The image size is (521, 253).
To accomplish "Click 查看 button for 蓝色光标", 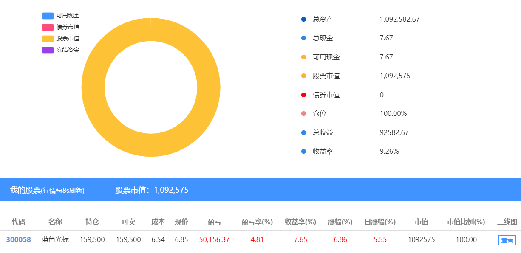I will coord(507,240).
